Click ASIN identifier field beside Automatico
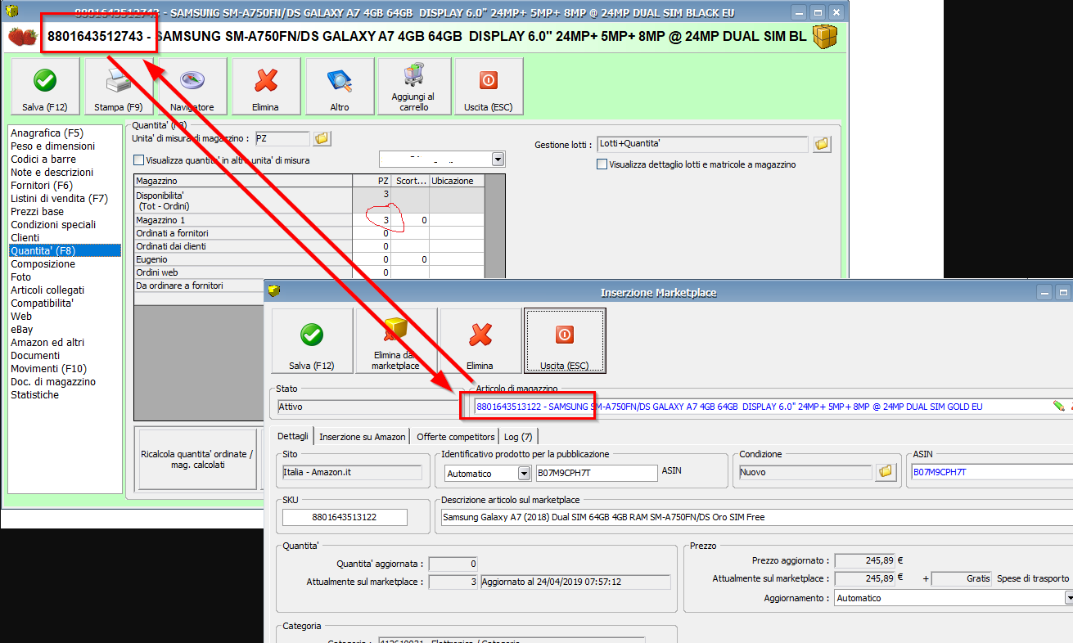This screenshot has width=1073, height=643. [597, 473]
